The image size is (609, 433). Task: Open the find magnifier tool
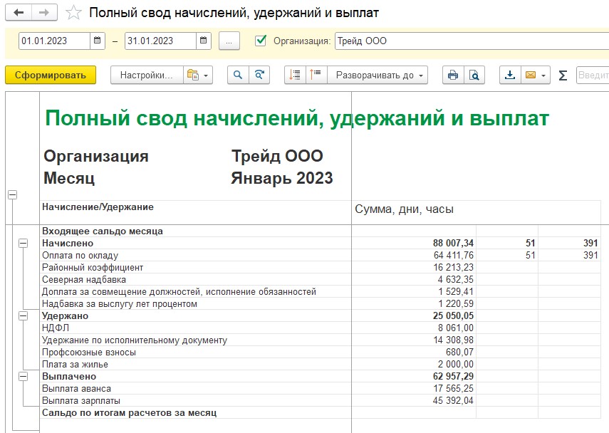(x=238, y=75)
